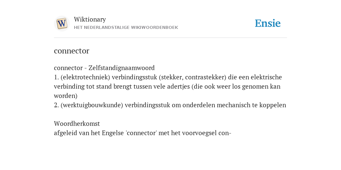The width and height of the screenshot is (341, 170).
Task: Click the word '(werktuigbouwkunde)' in definition two
Action: (x=92, y=105)
